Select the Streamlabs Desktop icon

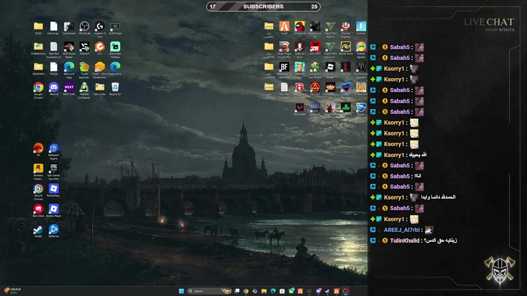[x=115, y=50]
